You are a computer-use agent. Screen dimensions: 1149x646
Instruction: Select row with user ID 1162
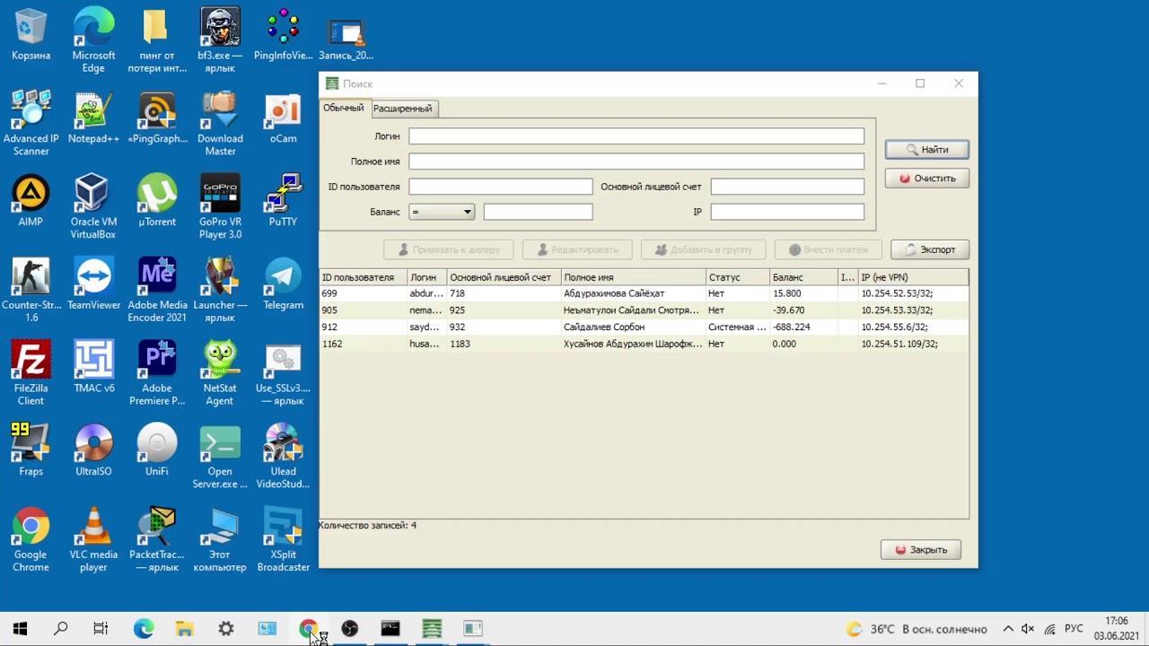644,344
